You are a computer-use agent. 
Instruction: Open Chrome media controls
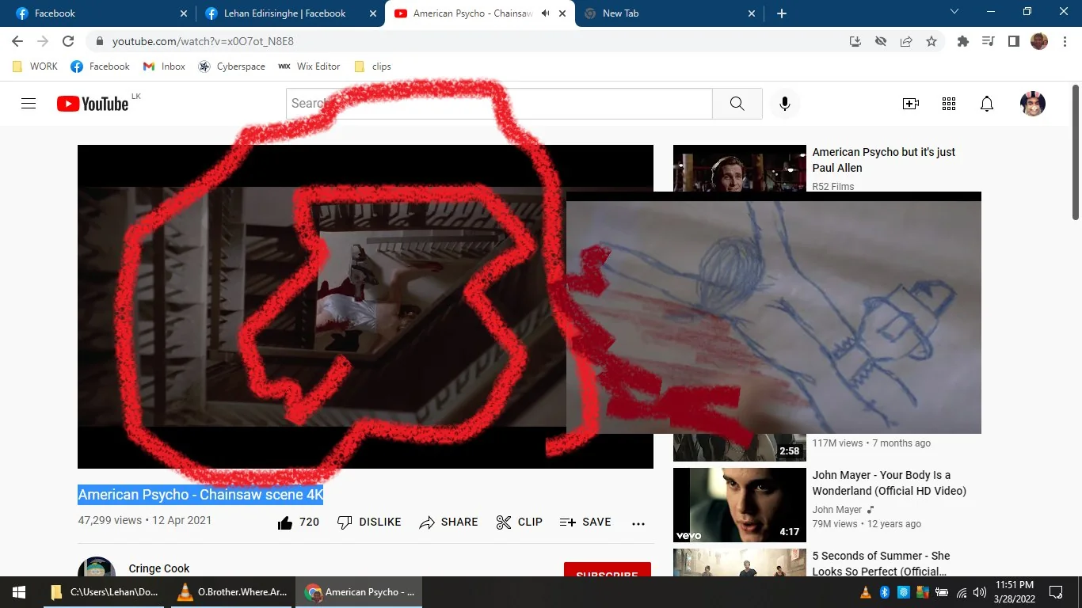tap(989, 41)
